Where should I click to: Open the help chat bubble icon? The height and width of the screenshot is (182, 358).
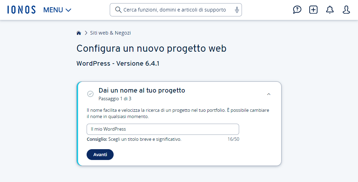point(297,10)
